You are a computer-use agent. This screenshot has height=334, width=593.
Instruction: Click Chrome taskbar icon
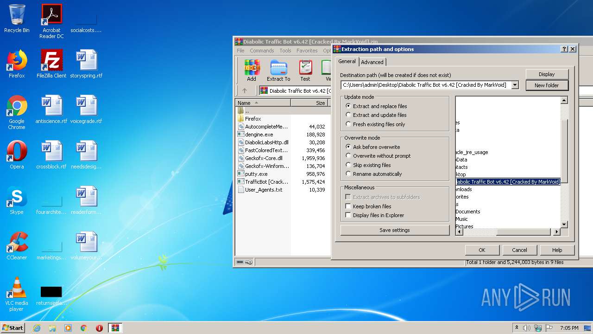[83, 328]
